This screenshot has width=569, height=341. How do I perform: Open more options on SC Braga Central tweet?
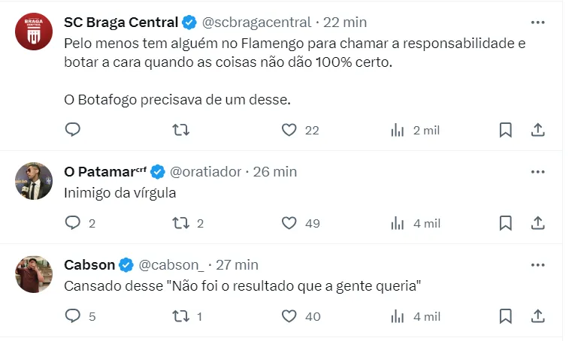pos(538,22)
